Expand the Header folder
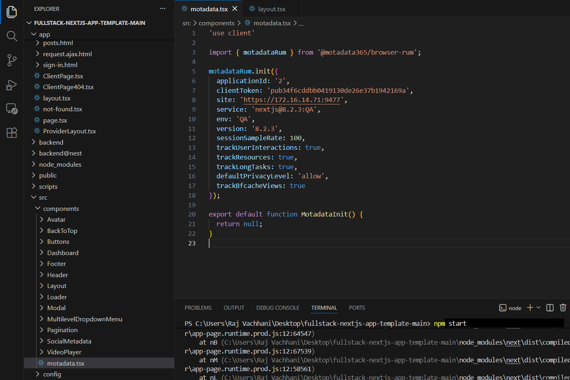 [x=99, y=275]
